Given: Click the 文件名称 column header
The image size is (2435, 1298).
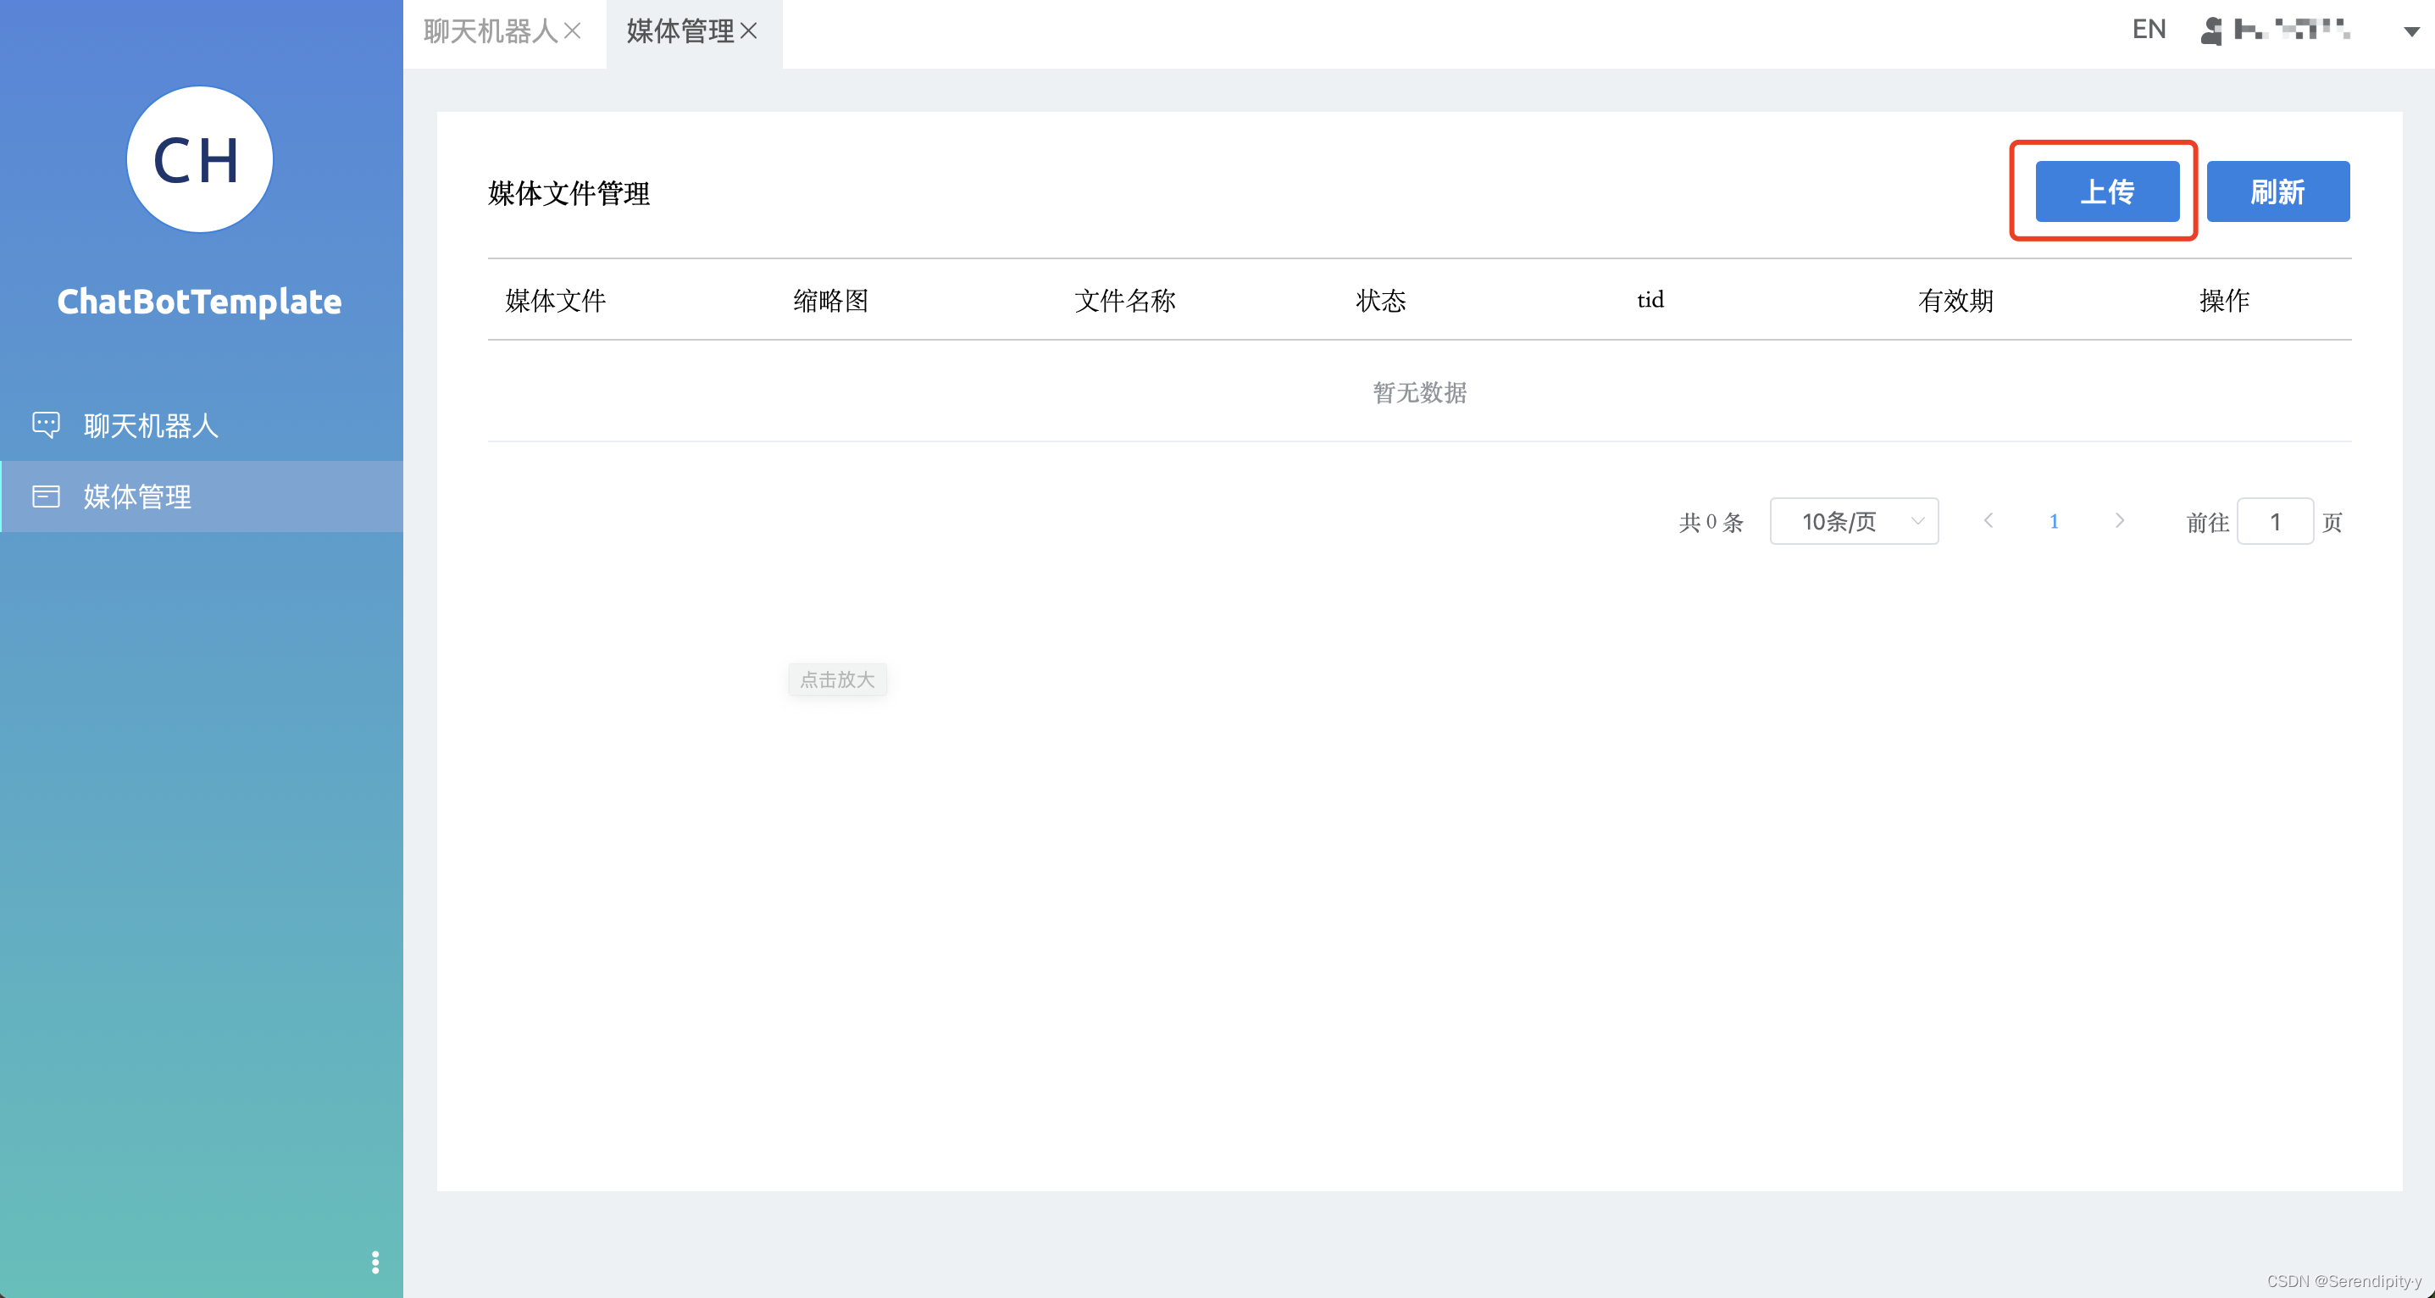Looking at the screenshot, I should coord(1124,301).
